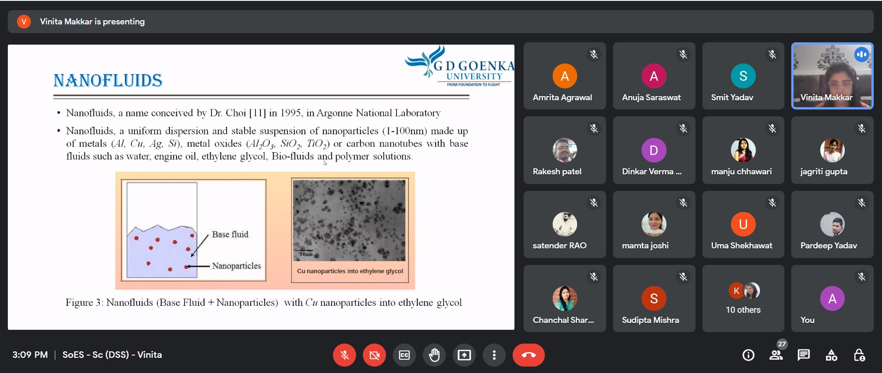
Task: Expand the 10 others participants tile
Action: [743, 298]
